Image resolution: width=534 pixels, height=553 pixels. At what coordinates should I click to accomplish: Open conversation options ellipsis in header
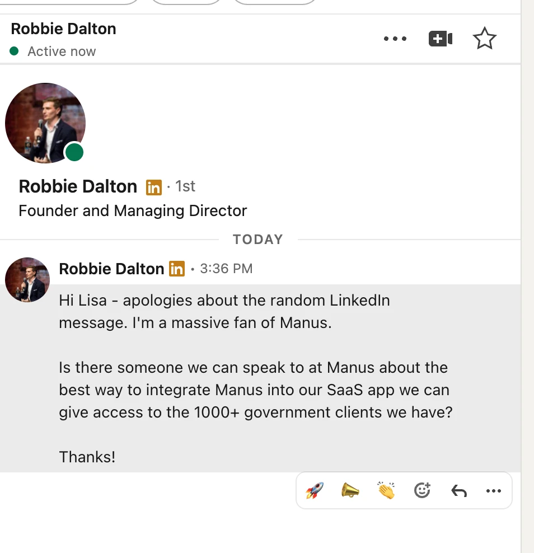pos(395,39)
